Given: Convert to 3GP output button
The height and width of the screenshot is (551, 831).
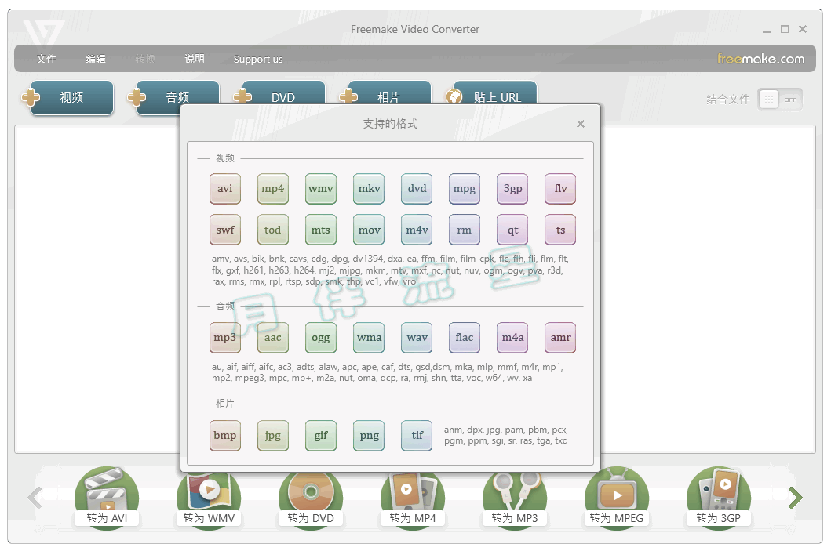Looking at the screenshot, I should [x=719, y=498].
